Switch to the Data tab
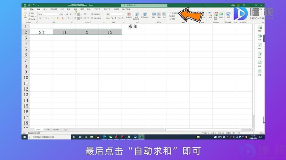 pyautogui.click(x=69, y=9)
